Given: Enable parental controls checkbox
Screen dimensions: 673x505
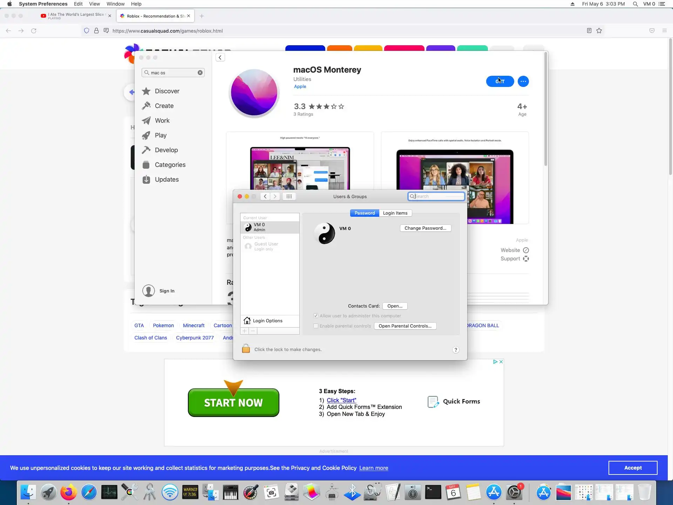Looking at the screenshot, I should (316, 326).
